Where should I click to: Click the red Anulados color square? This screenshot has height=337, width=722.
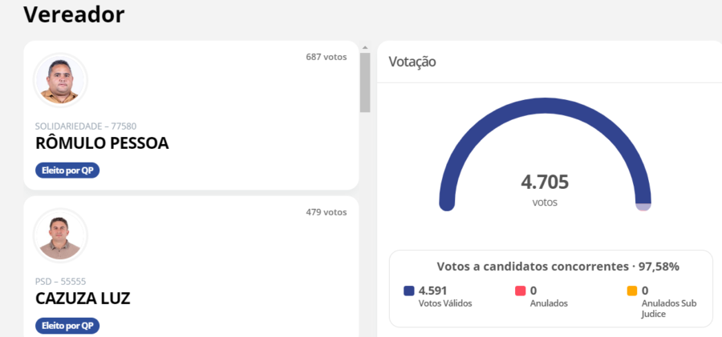pos(521,291)
